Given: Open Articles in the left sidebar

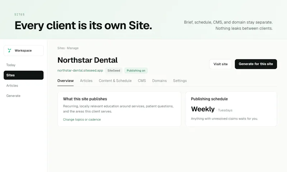Looking at the screenshot, I should click(x=12, y=85).
